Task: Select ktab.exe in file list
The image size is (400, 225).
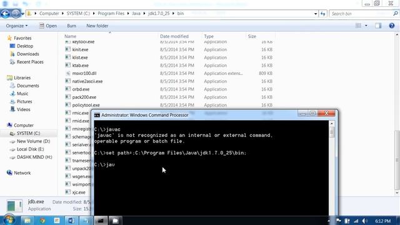Action: click(x=81, y=65)
